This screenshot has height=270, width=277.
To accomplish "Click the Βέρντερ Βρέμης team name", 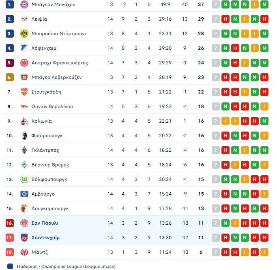I will coord(50,165).
